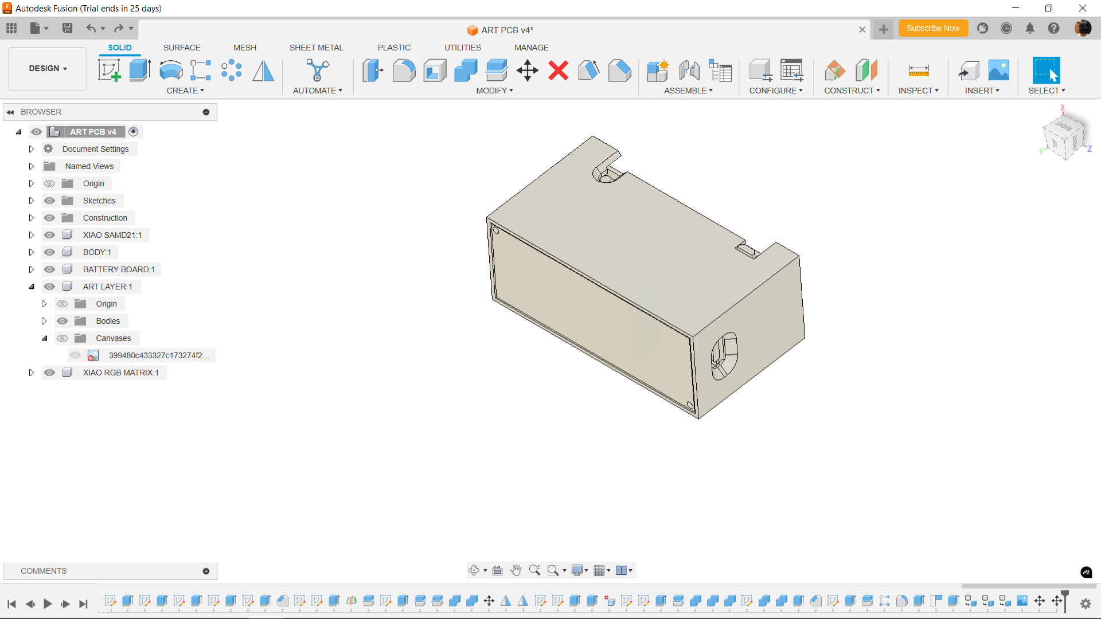Select the Extrude tool
The height and width of the screenshot is (619, 1101).
140,70
